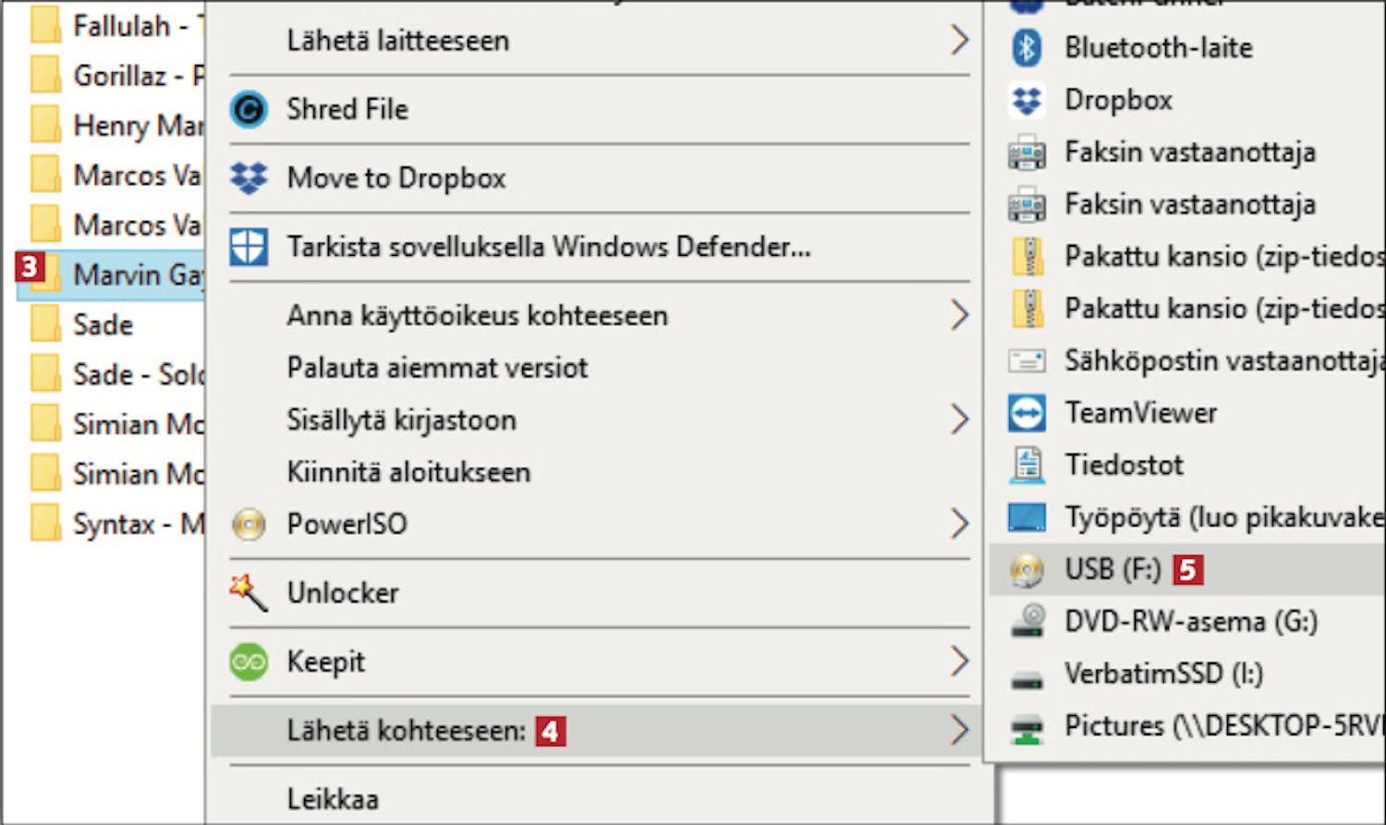The width and height of the screenshot is (1386, 825).
Task: Click the TeamViewer icon
Action: (x=1027, y=413)
